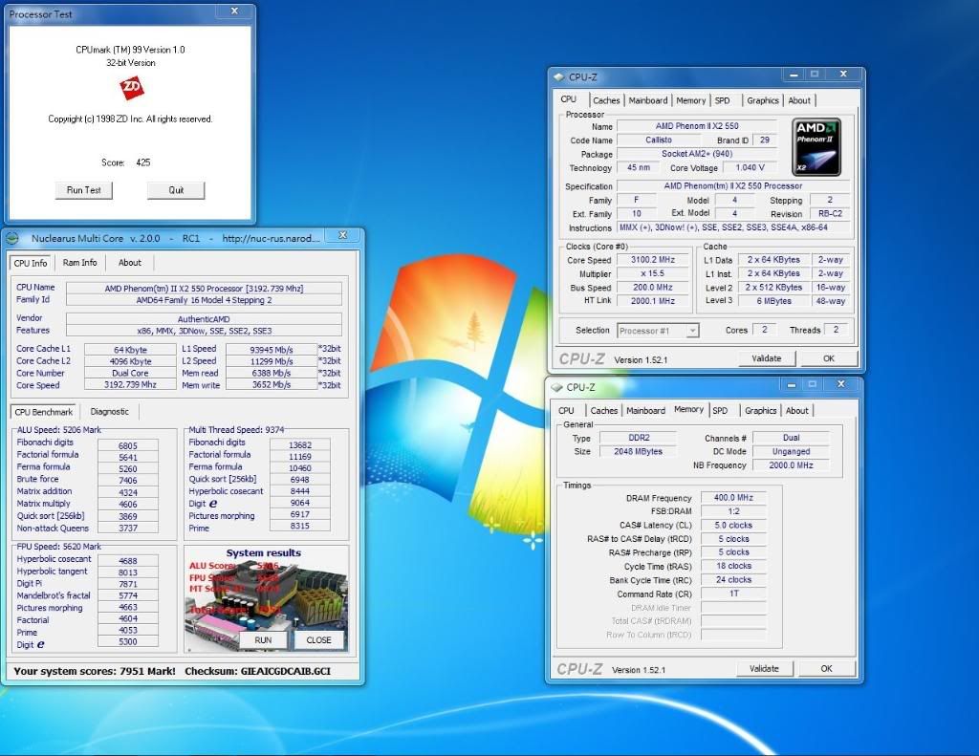This screenshot has height=756, width=979.
Task: Click the Instructions field in CPU-Z
Action: pos(733,227)
